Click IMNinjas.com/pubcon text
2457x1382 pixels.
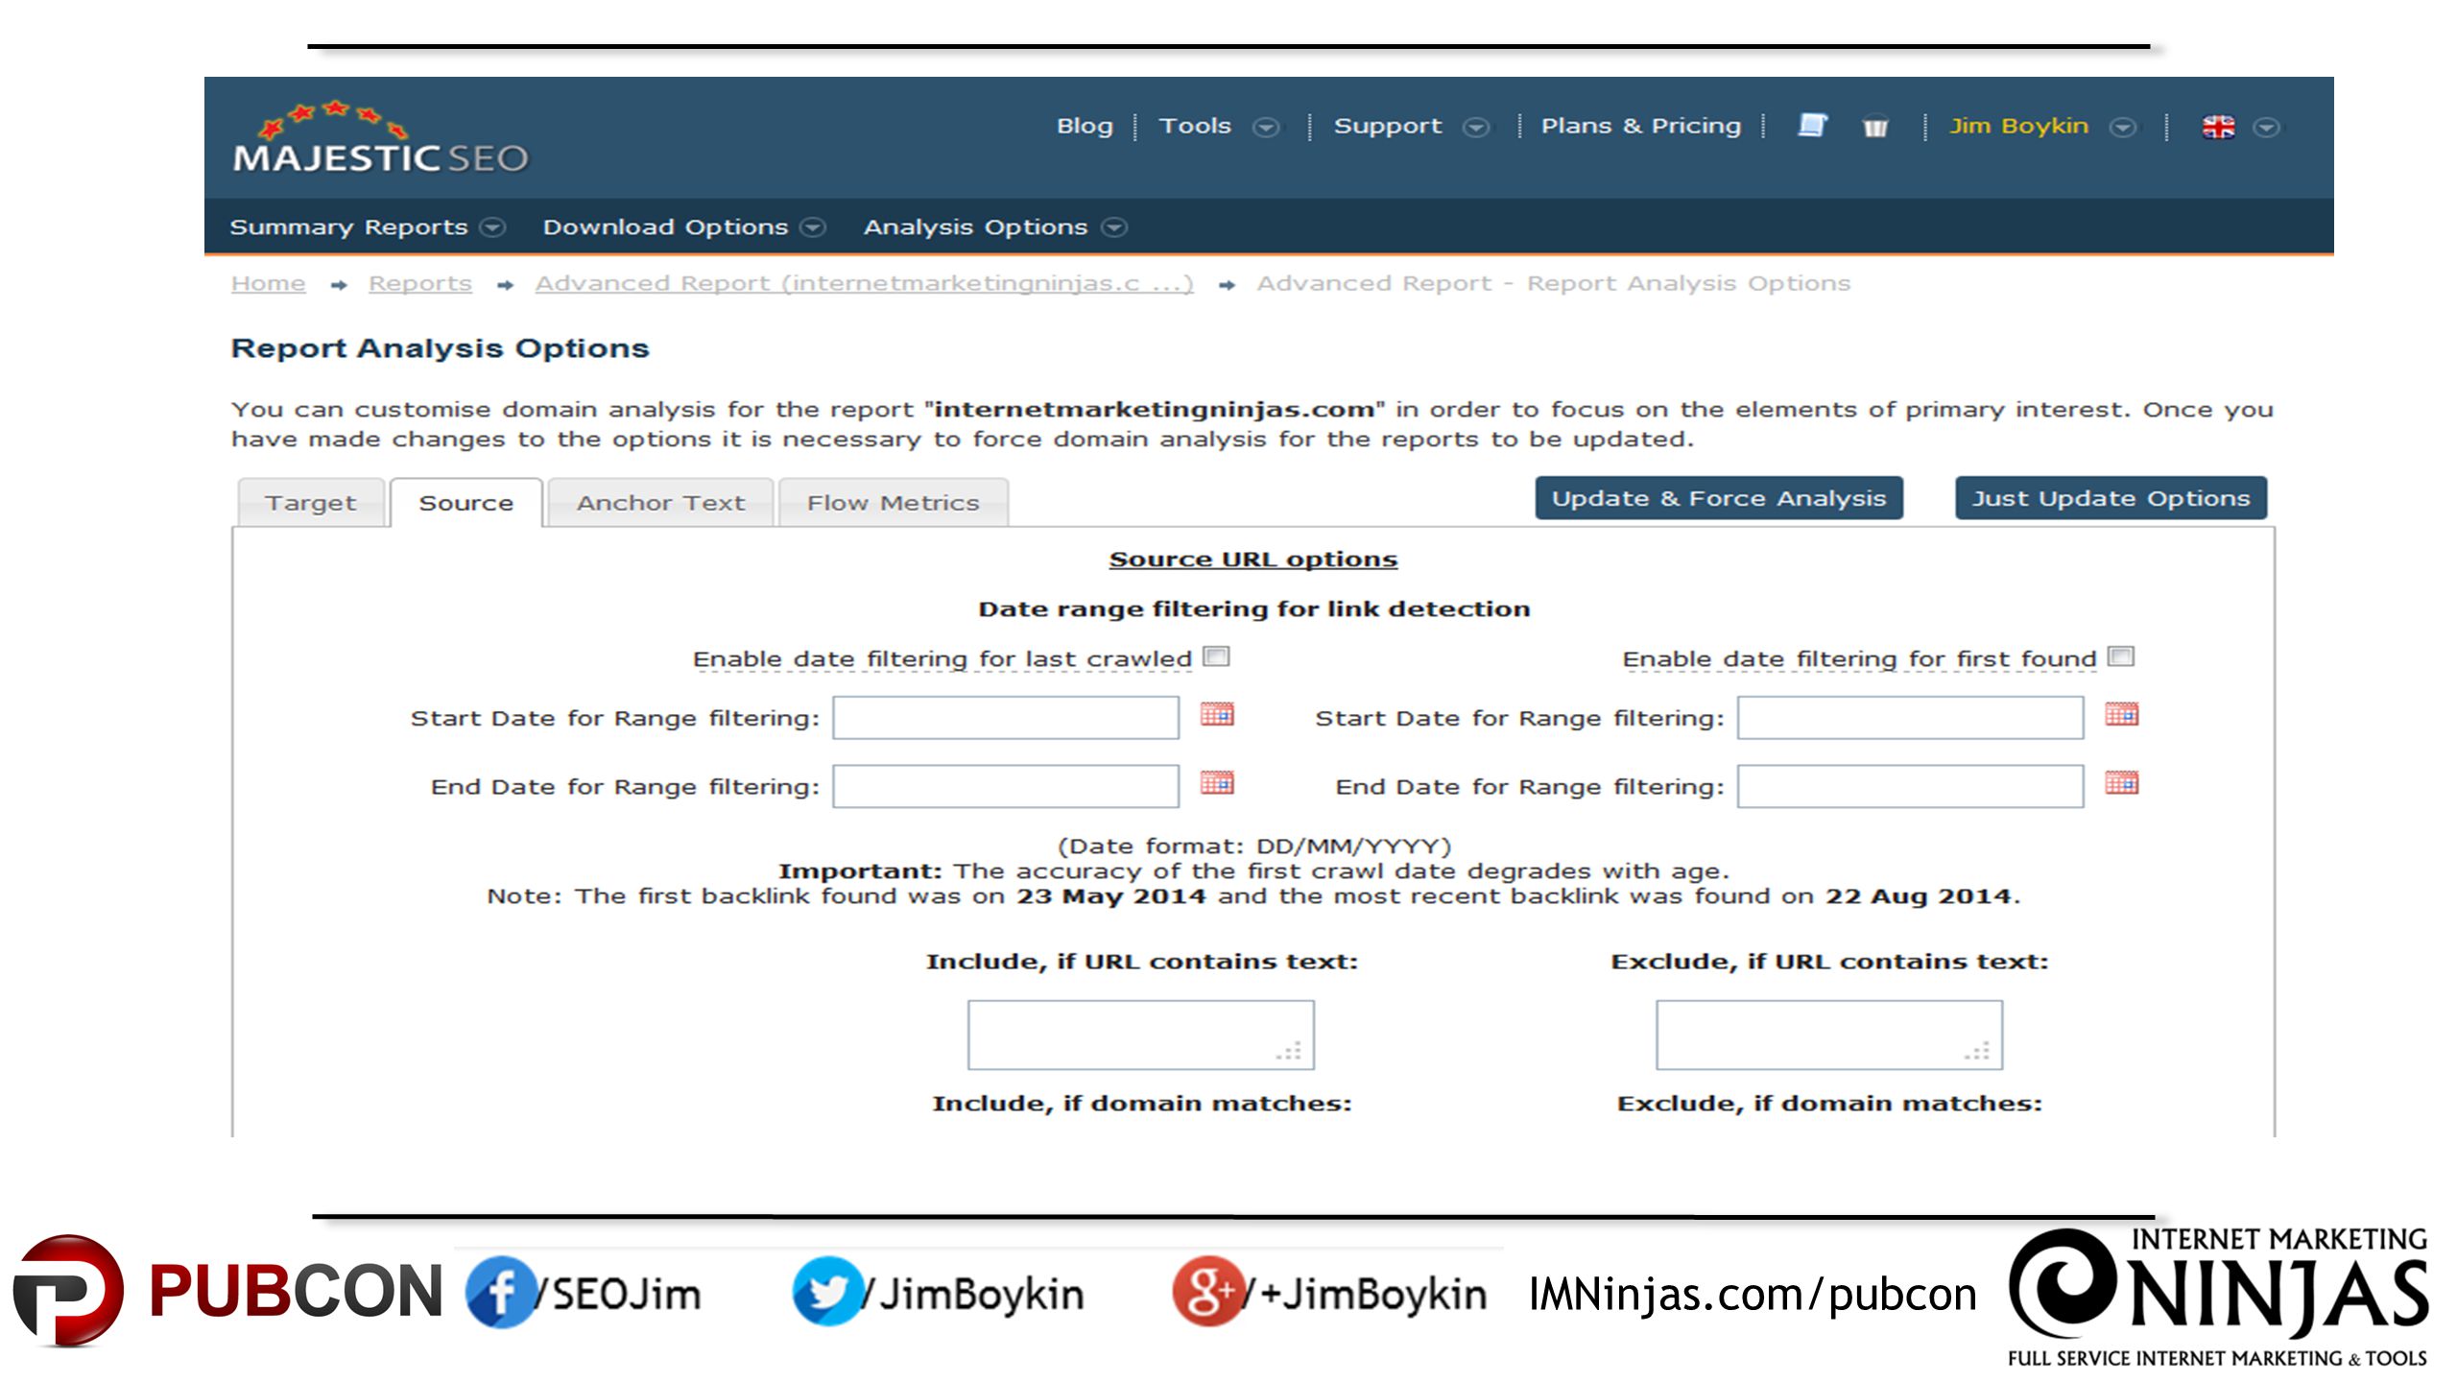click(x=1753, y=1295)
